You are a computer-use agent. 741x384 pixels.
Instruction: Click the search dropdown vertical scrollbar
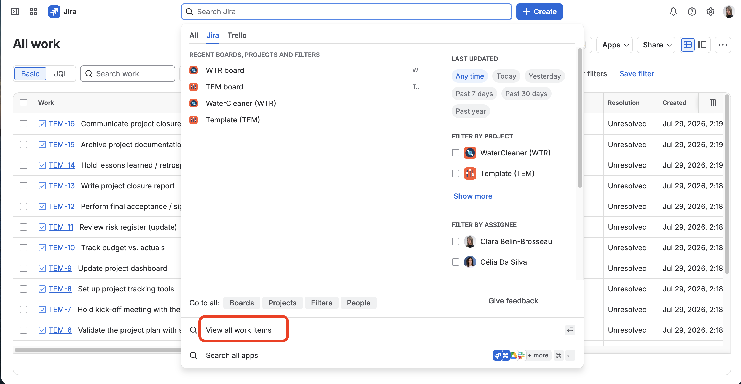[x=580, y=118]
